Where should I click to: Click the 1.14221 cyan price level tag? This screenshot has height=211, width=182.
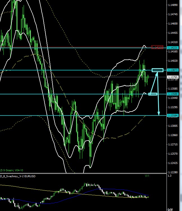tap(173, 48)
